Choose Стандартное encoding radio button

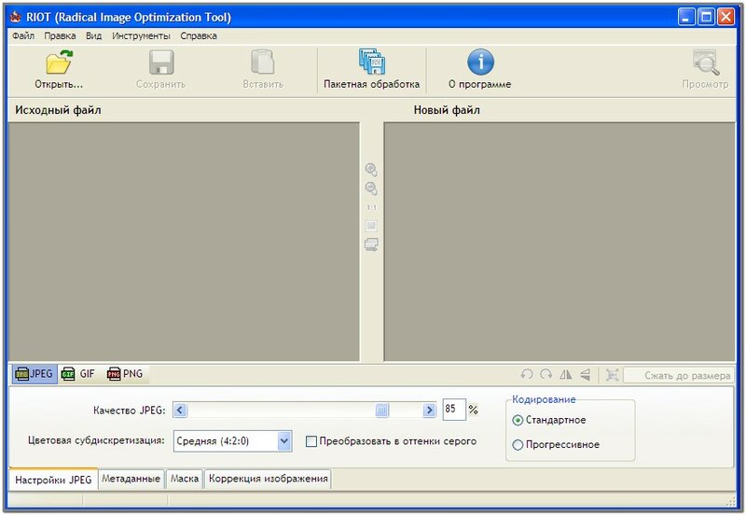pyautogui.click(x=518, y=420)
